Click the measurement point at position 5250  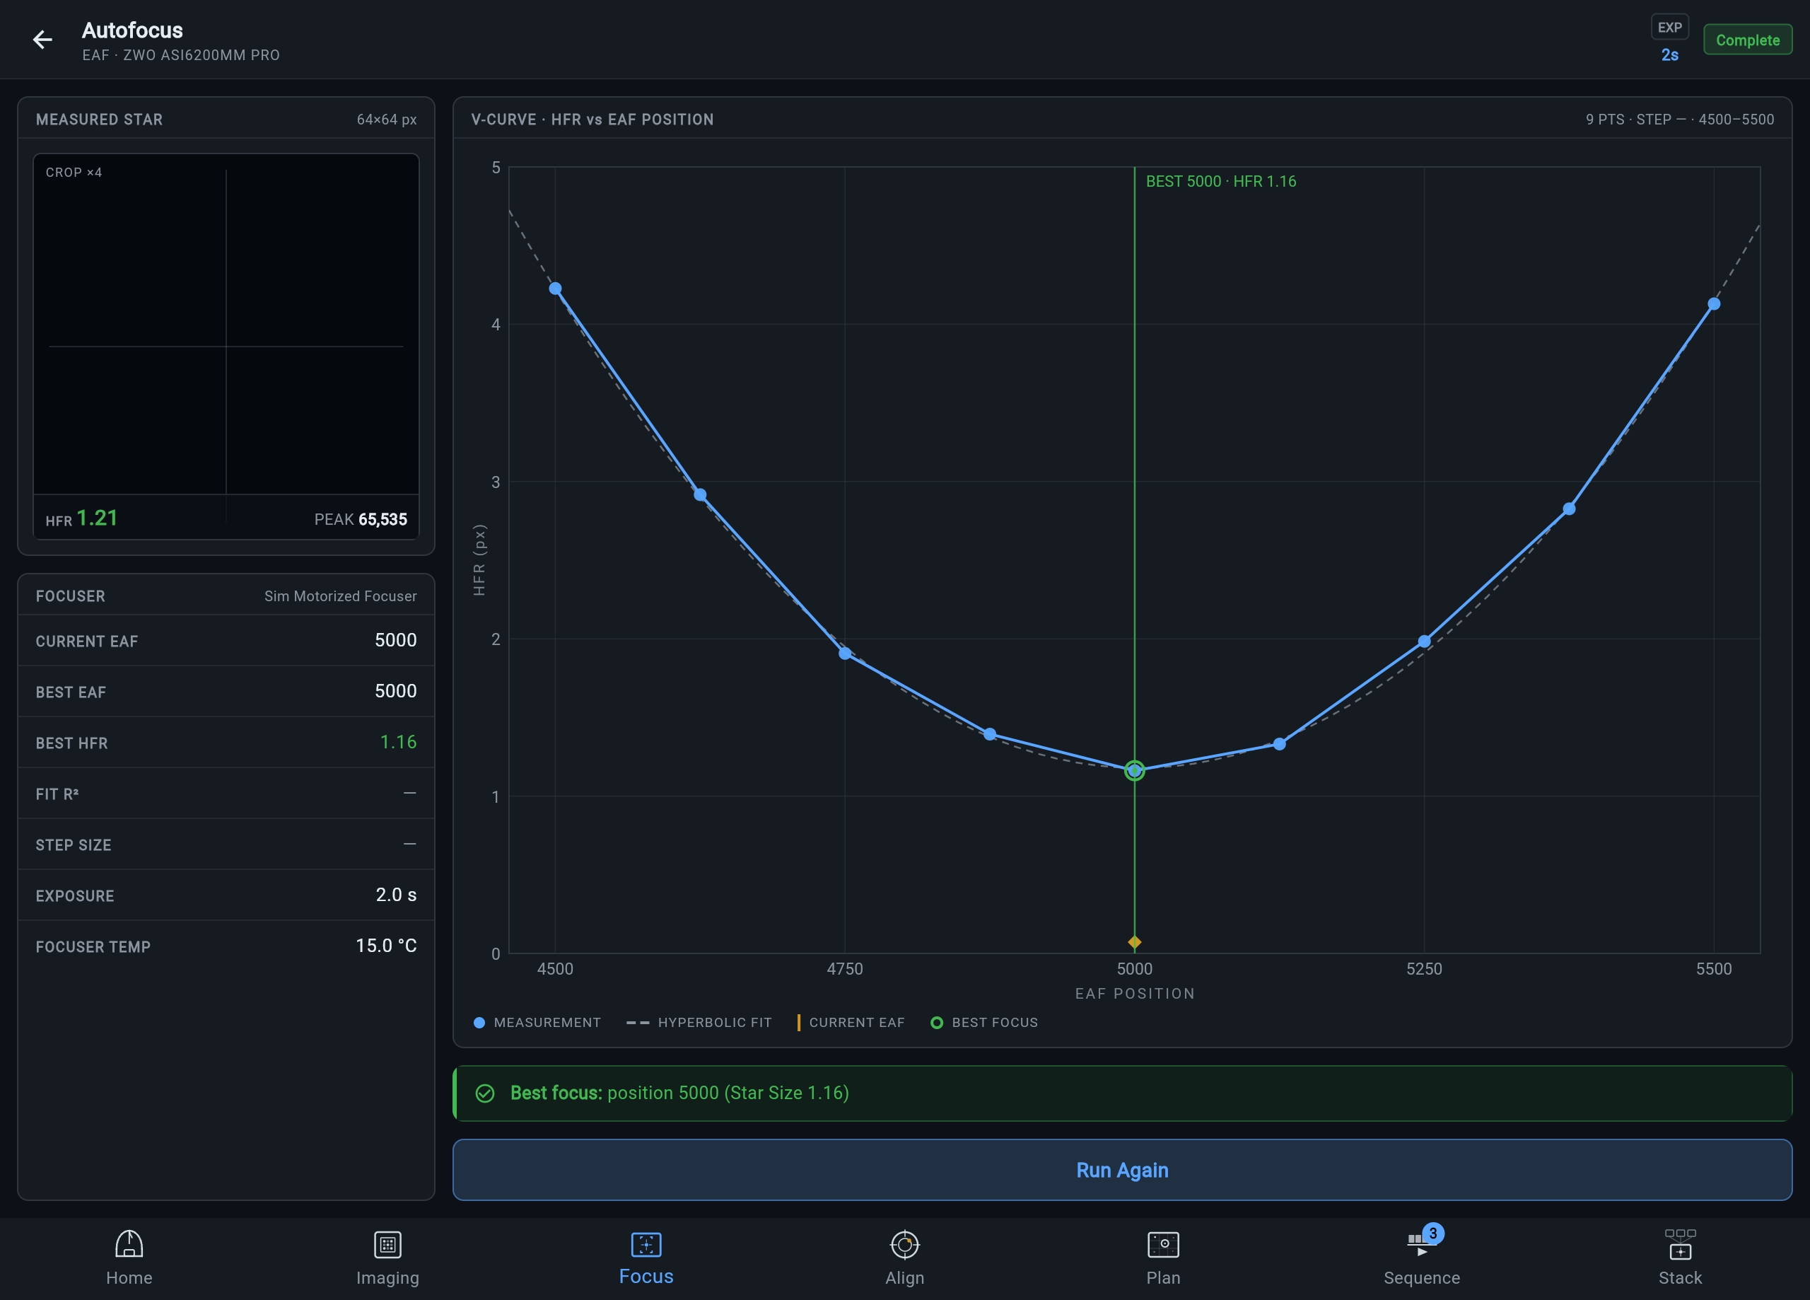1425,642
